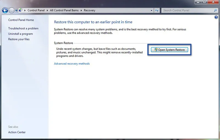Select Recovery breadcrumb
The width and height of the screenshot is (220, 140).
point(90,10)
